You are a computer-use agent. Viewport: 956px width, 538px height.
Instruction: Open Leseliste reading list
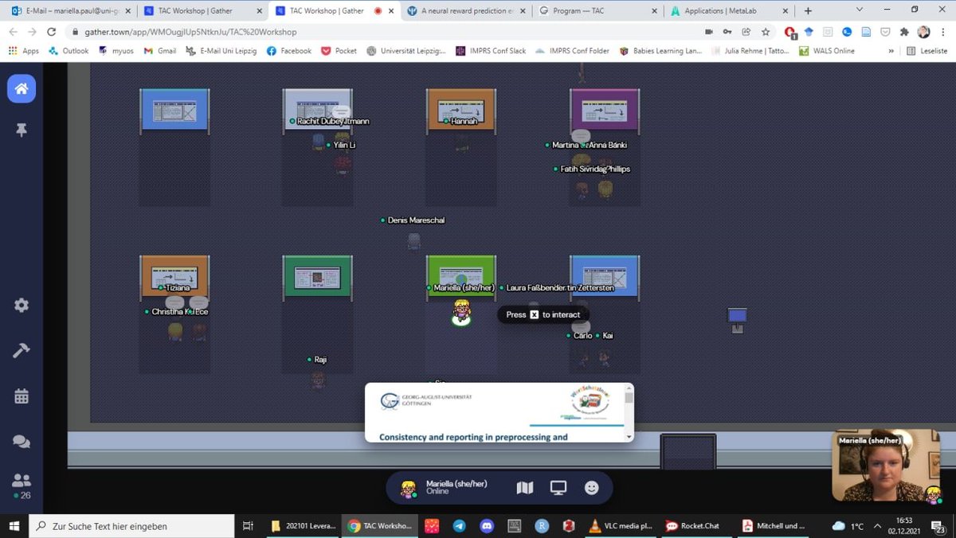[927, 51]
